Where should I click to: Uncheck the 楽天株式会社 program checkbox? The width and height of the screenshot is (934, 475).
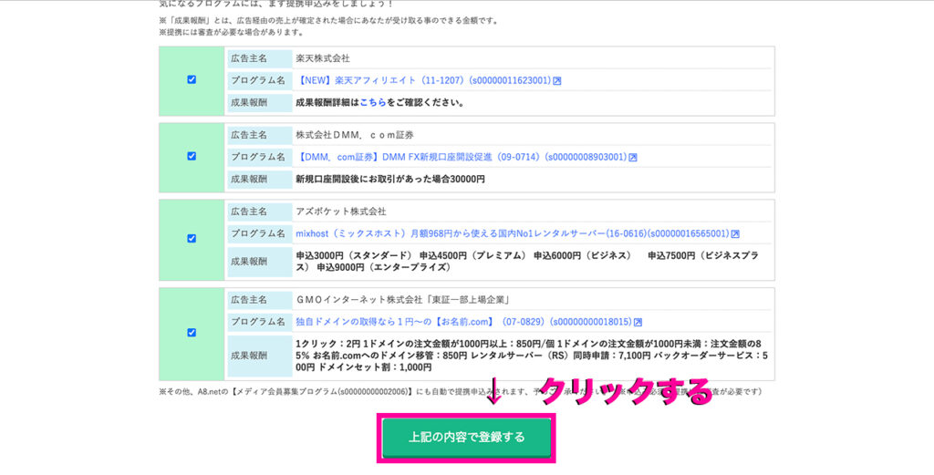coord(192,79)
